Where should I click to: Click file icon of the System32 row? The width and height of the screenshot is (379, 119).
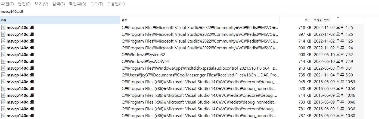(x=3, y=54)
